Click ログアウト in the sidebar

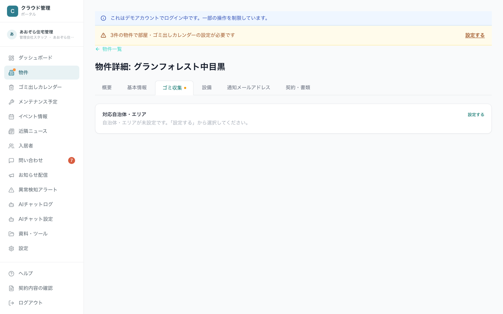[42, 303]
